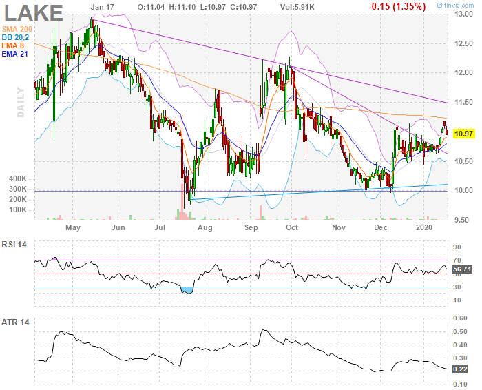The height and width of the screenshot is (390, 482).
Task: Select the ATR value 0.22 badge
Action: (x=459, y=369)
